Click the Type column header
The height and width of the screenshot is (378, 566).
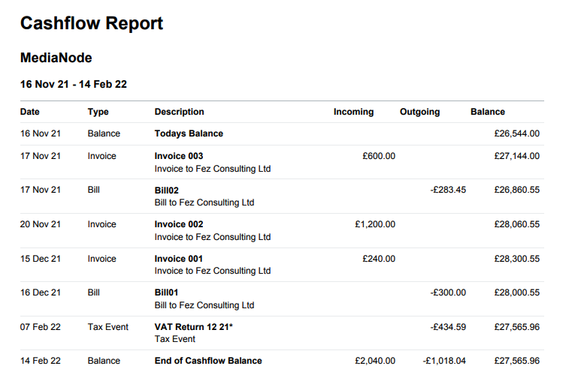[x=98, y=112]
